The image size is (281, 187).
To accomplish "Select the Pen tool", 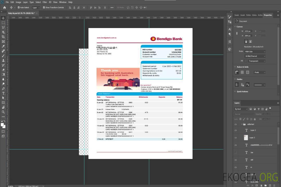I will pos(3,89).
